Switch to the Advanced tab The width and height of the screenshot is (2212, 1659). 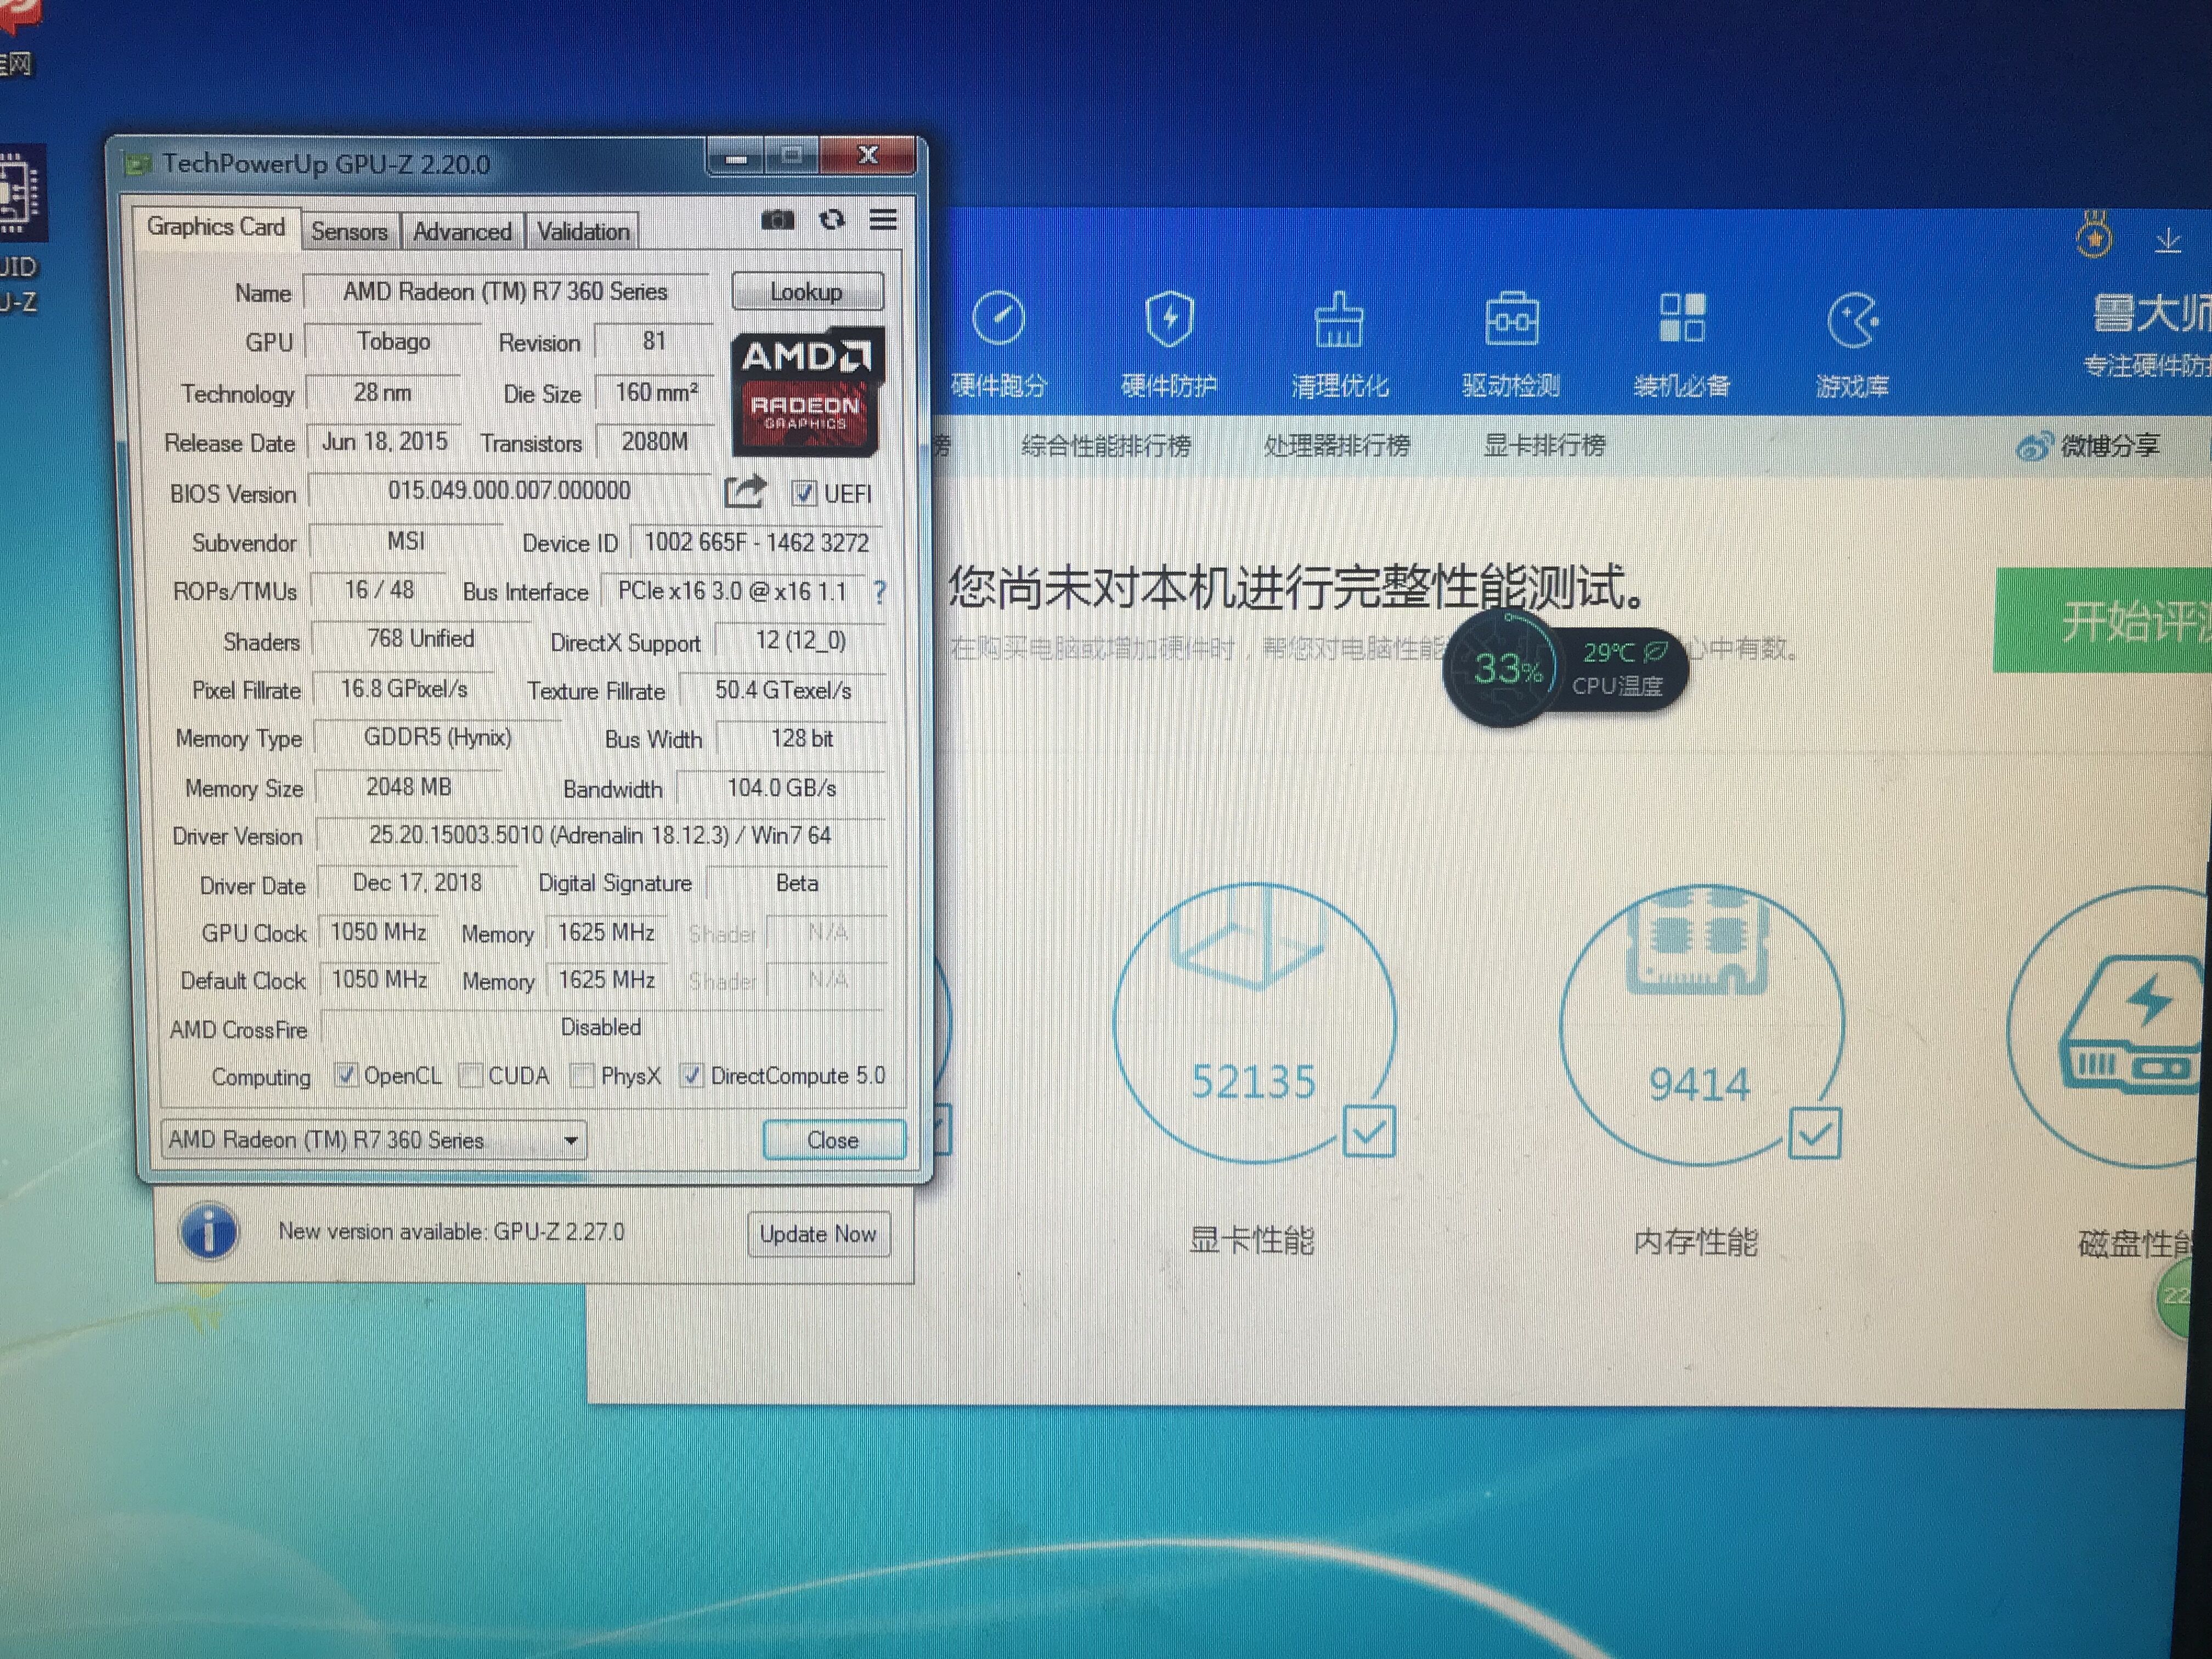click(462, 232)
